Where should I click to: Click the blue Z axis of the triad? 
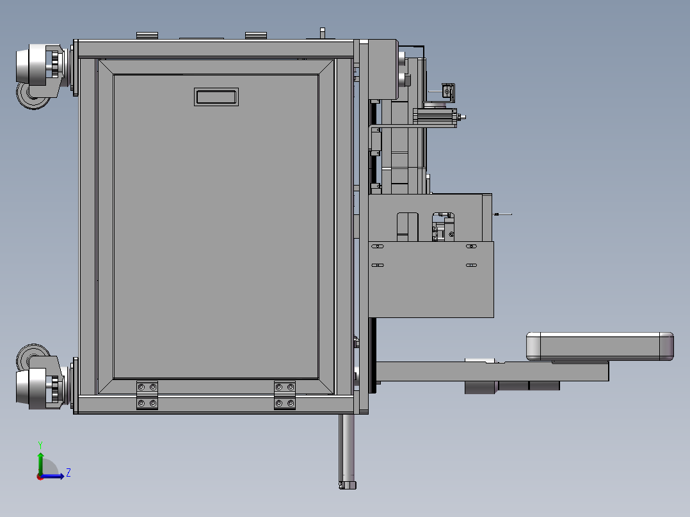click(54, 476)
